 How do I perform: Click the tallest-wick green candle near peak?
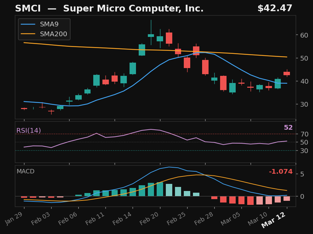point(151,36)
